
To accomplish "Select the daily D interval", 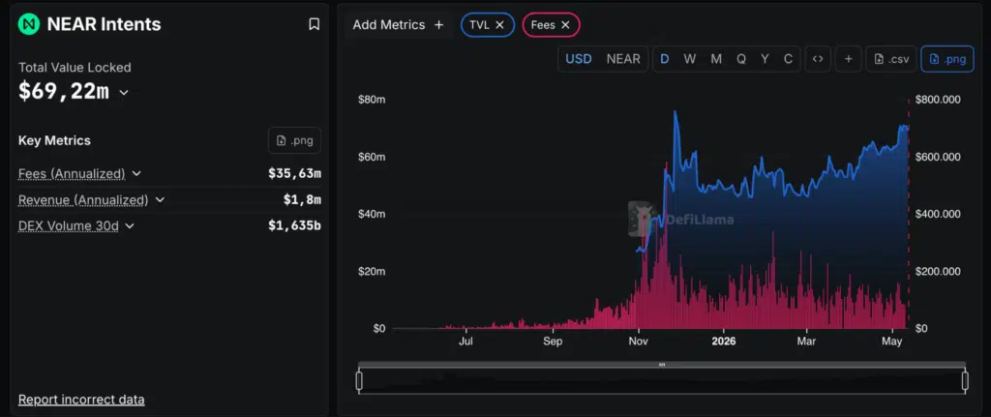I will pos(664,59).
